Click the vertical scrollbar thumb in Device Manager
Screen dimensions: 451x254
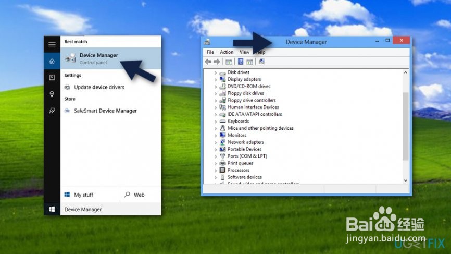point(406,126)
